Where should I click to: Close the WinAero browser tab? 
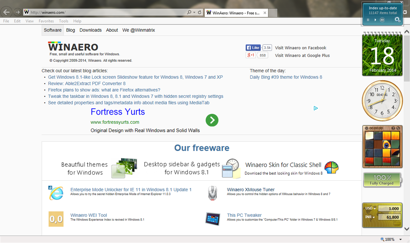tap(265, 13)
